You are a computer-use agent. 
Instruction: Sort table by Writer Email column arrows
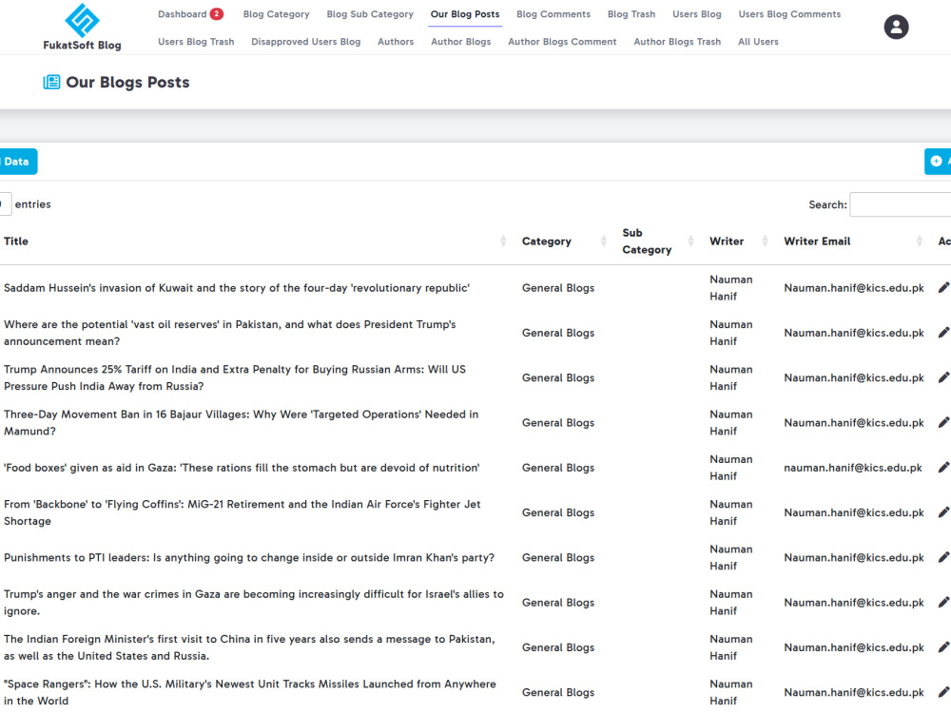coord(920,241)
